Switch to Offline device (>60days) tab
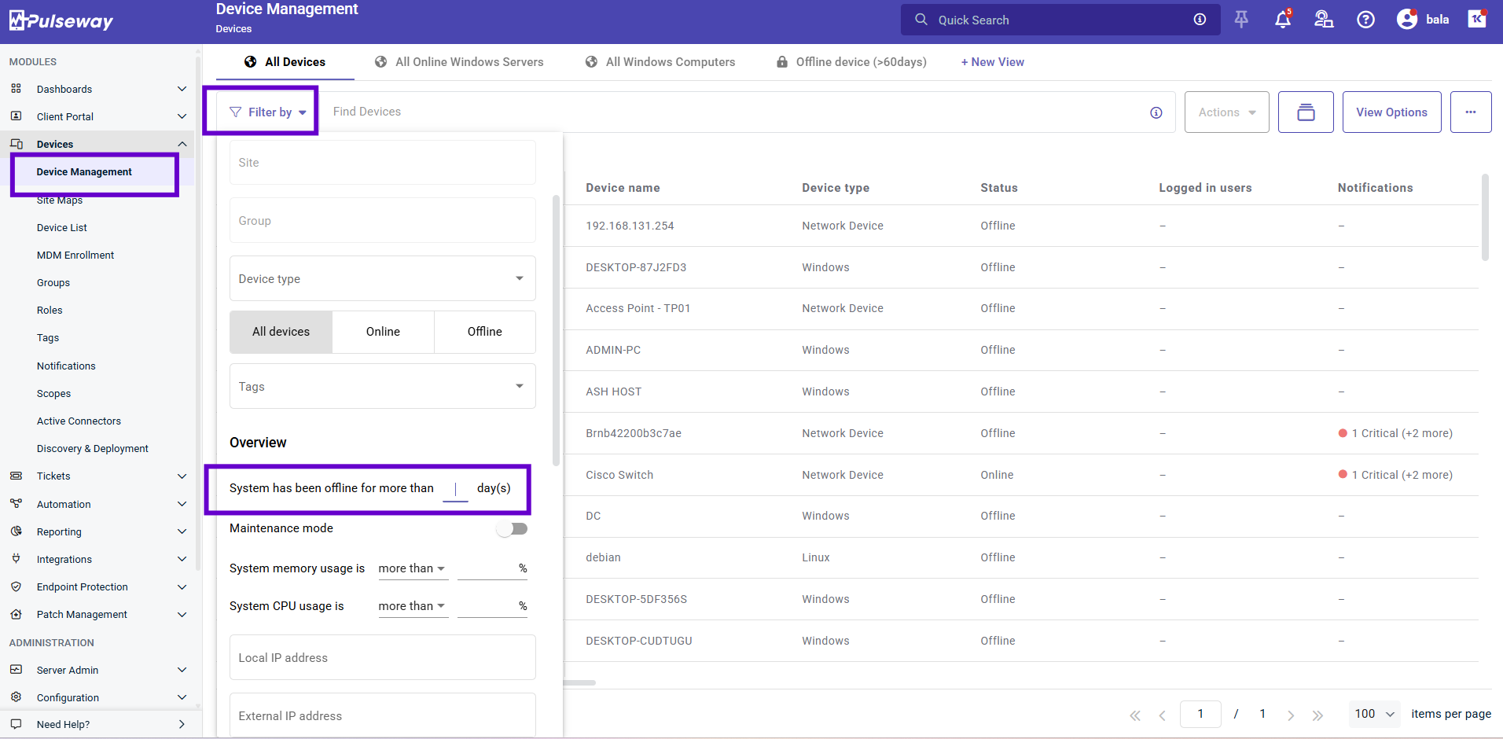The image size is (1503, 739). tap(851, 62)
